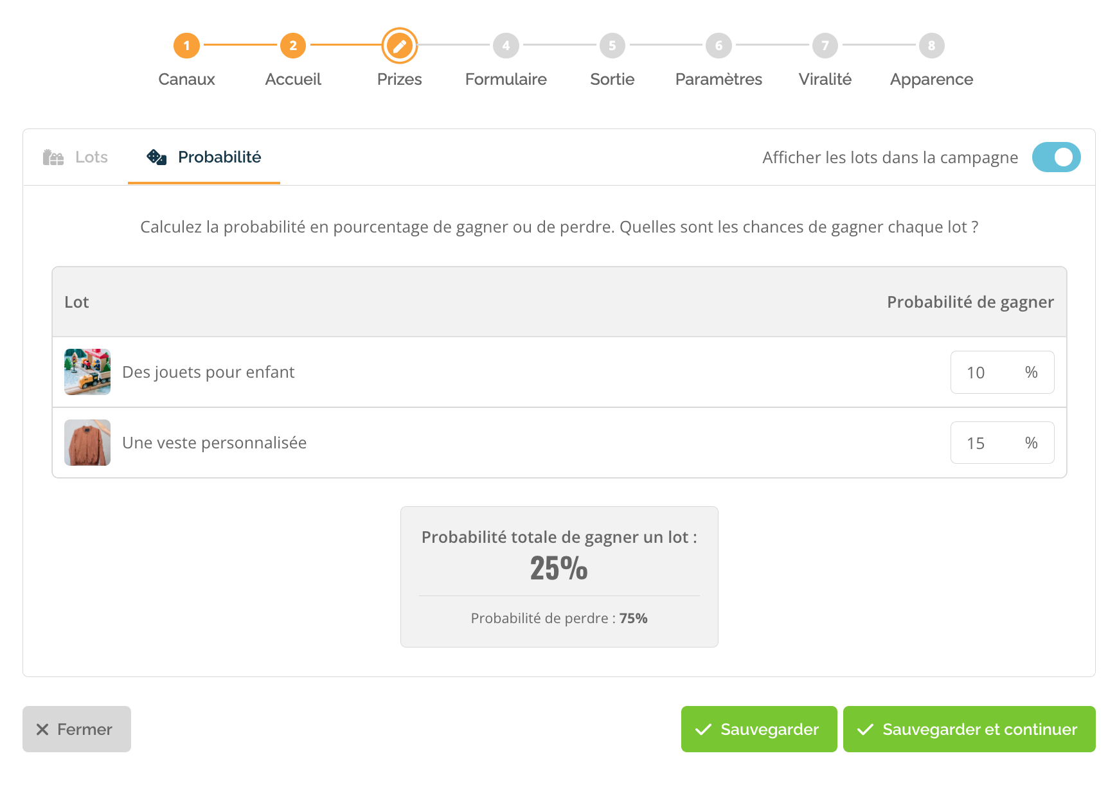This screenshot has height=785, width=1117.
Task: Click the Sauvegarder button
Action: click(758, 729)
